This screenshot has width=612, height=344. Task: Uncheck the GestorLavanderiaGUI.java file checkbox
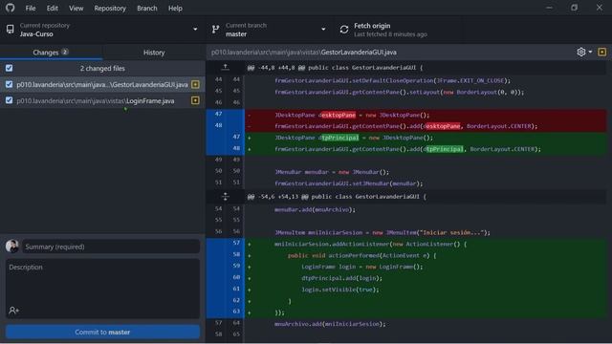[9, 84]
